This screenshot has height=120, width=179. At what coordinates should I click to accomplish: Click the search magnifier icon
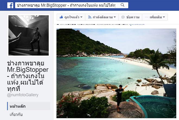(x=122, y=5)
